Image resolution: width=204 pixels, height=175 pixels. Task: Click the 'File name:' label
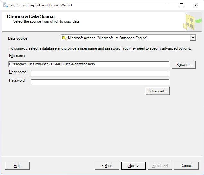pyautogui.click(x=17, y=56)
